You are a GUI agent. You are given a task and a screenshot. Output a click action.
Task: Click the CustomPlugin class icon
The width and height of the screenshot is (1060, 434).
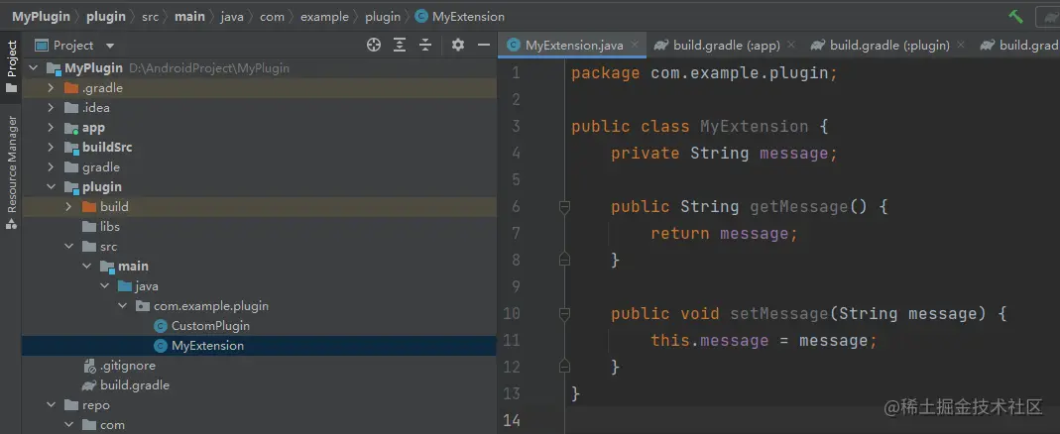click(161, 326)
